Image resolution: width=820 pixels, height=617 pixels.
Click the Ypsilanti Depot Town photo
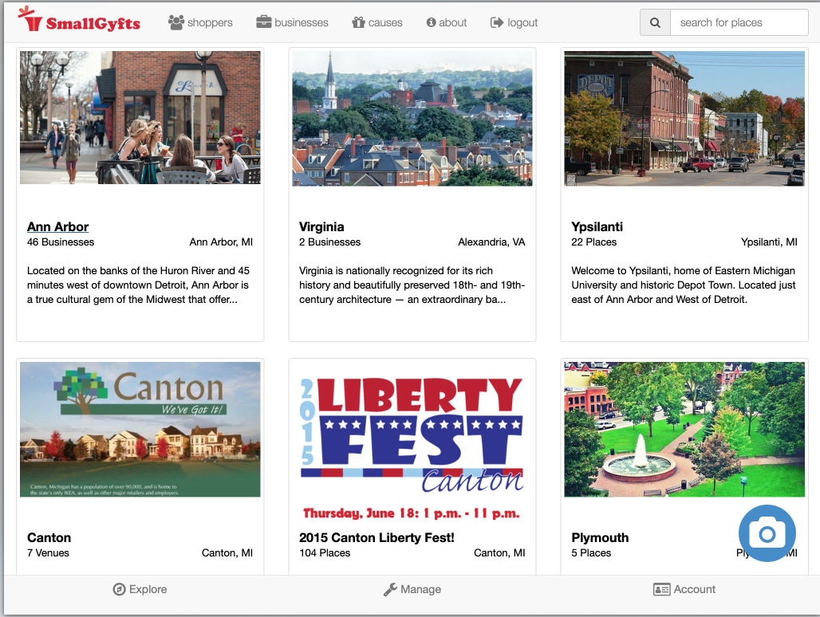pos(684,119)
